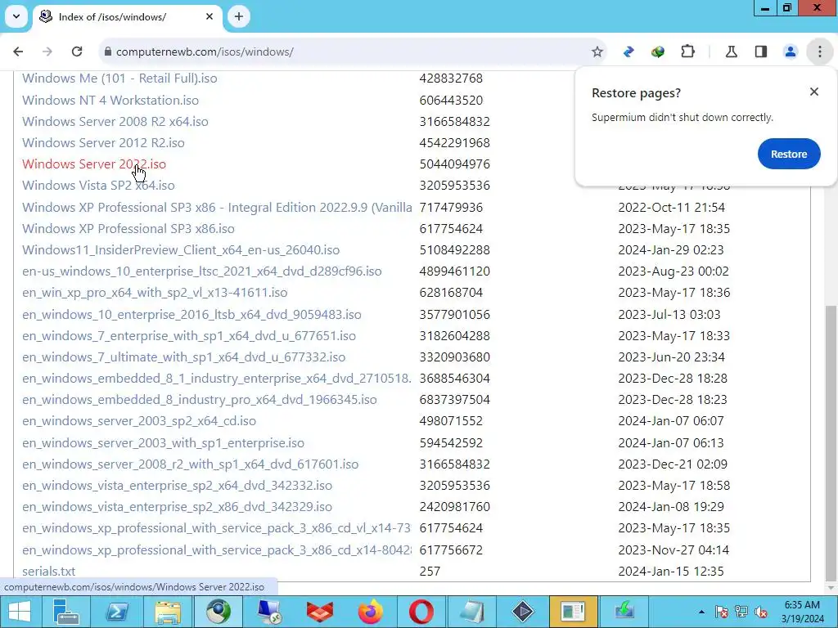The width and height of the screenshot is (838, 628).
Task: Open the flask experiments icon
Action: click(x=732, y=52)
